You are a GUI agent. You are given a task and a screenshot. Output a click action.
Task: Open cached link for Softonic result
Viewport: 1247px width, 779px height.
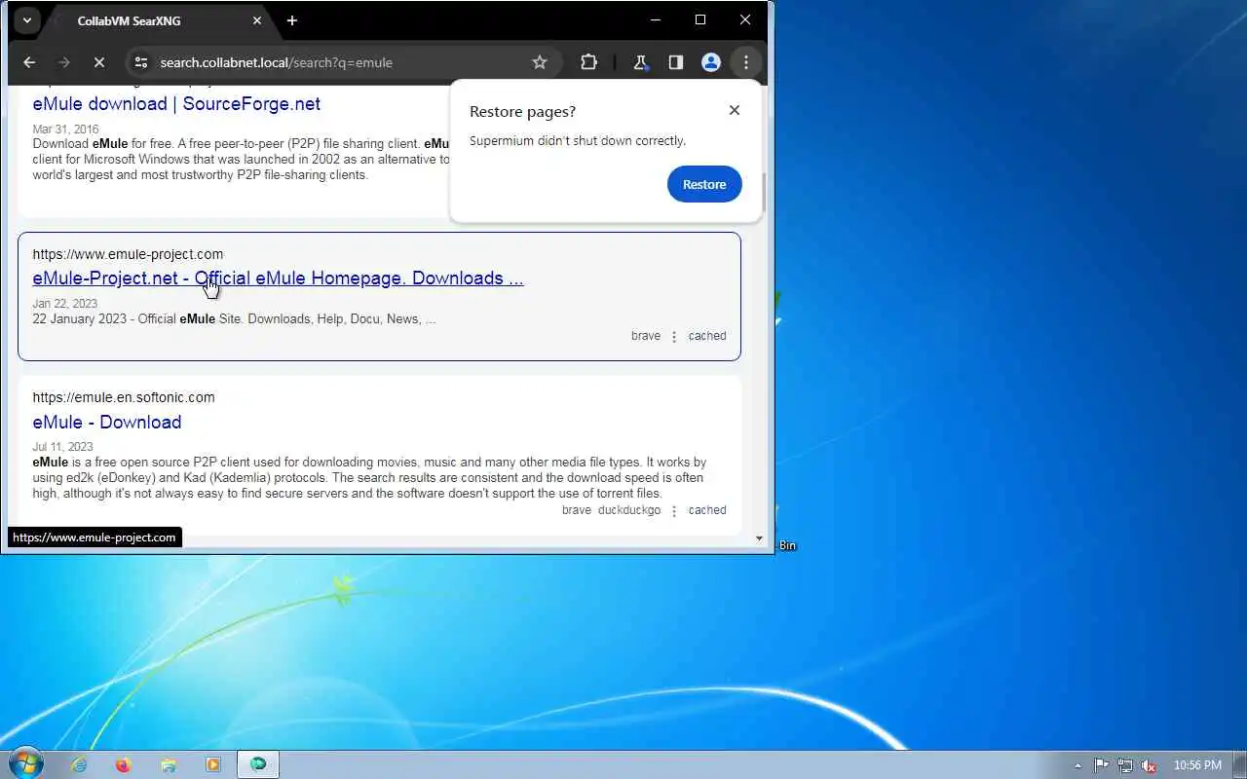click(x=707, y=510)
